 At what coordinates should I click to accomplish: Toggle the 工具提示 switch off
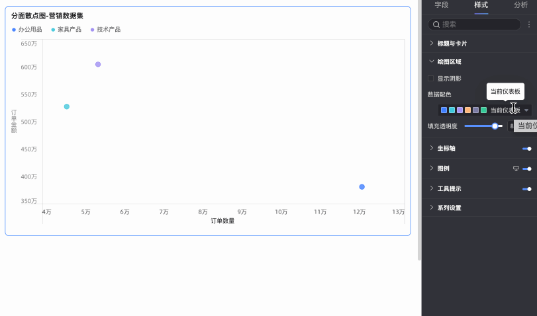[527, 189]
